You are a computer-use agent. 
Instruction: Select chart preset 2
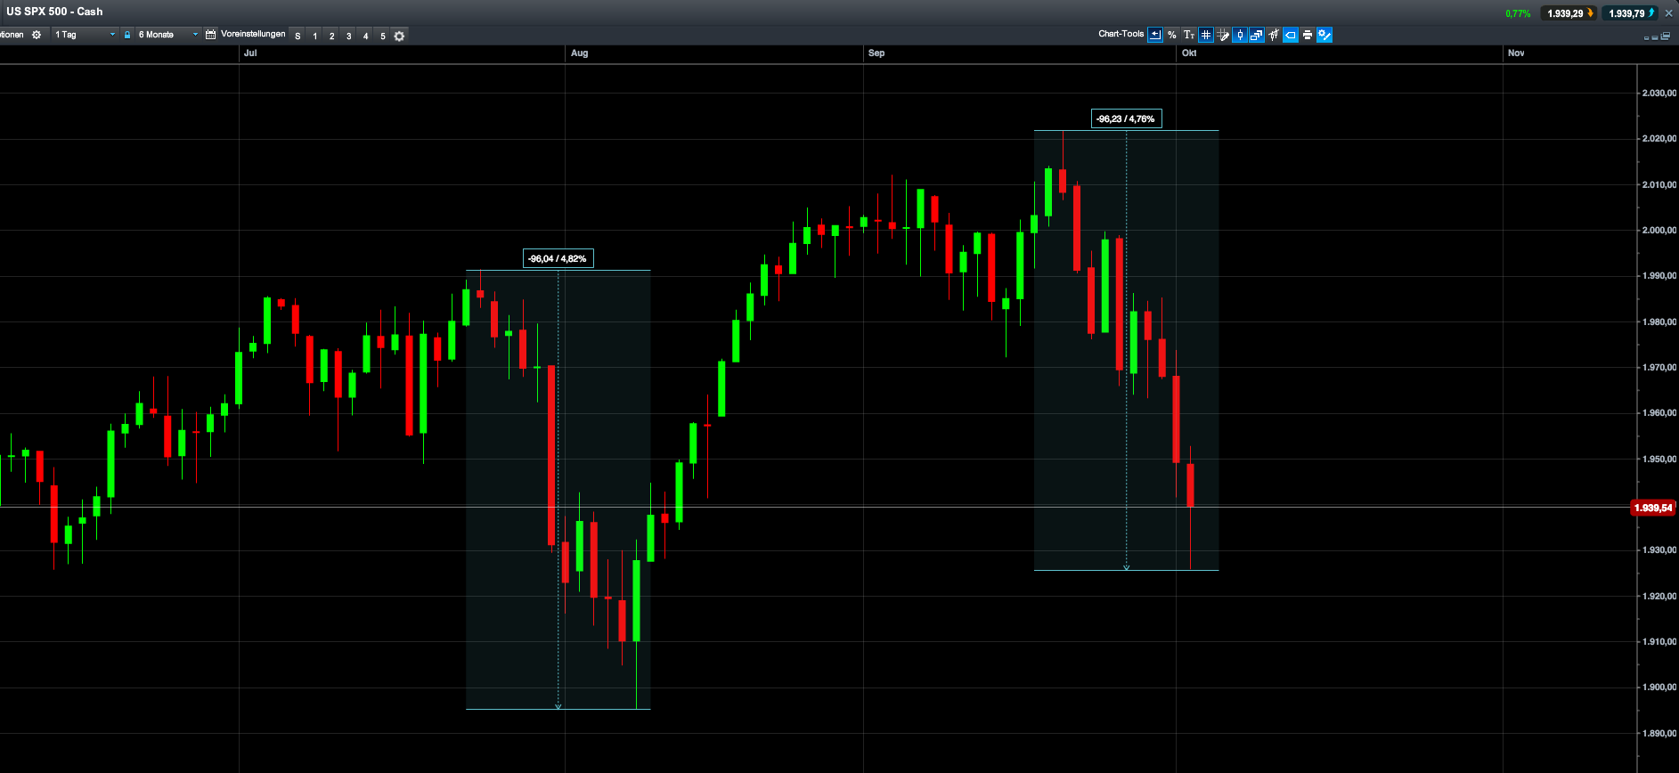click(331, 37)
